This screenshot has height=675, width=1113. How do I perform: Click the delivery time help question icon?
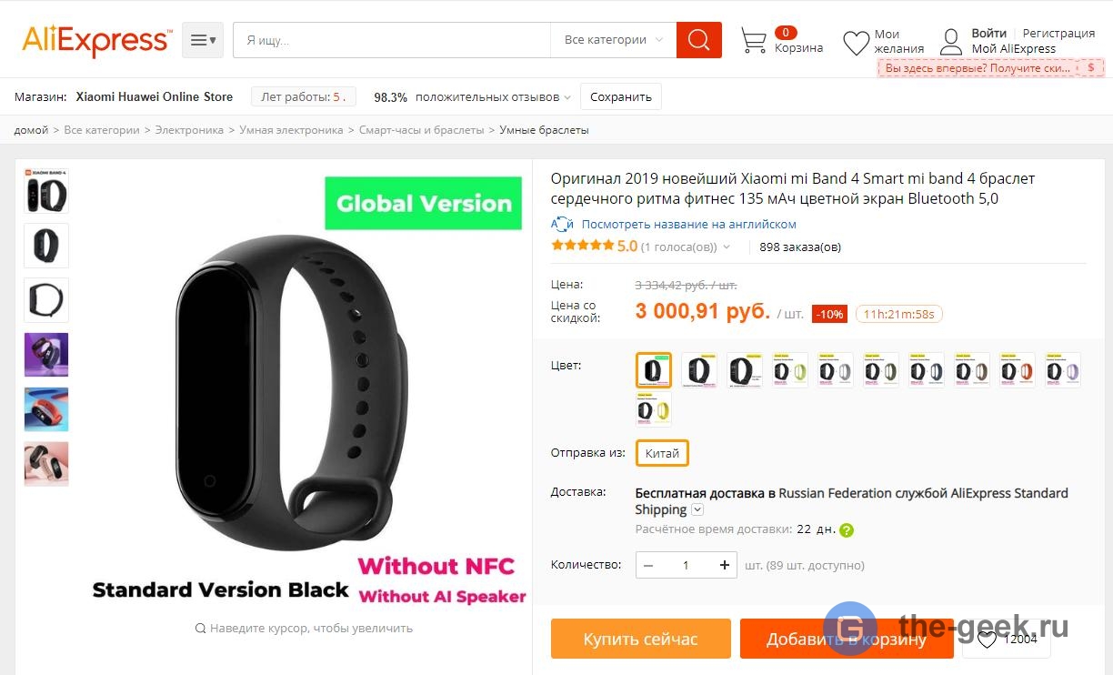(847, 529)
